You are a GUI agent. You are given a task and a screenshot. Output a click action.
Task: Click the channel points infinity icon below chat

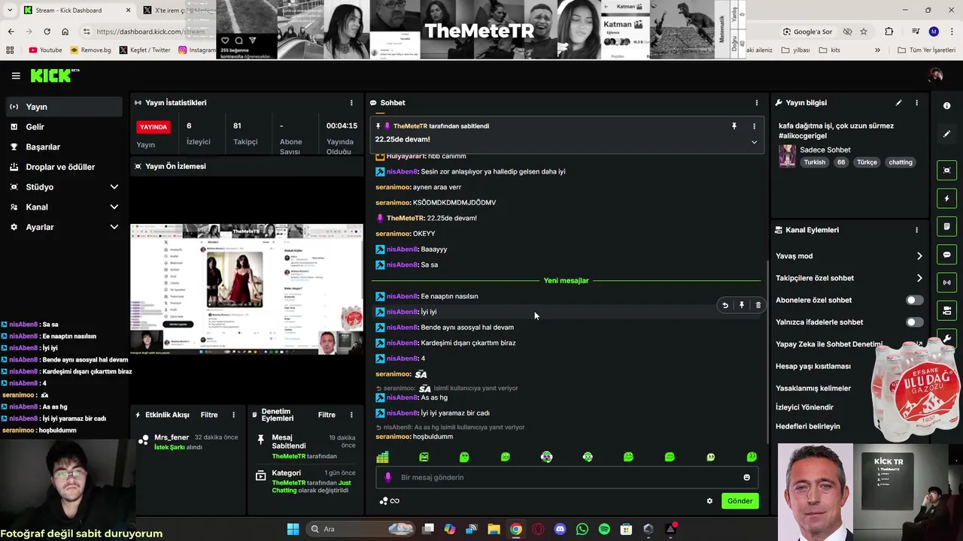[390, 501]
